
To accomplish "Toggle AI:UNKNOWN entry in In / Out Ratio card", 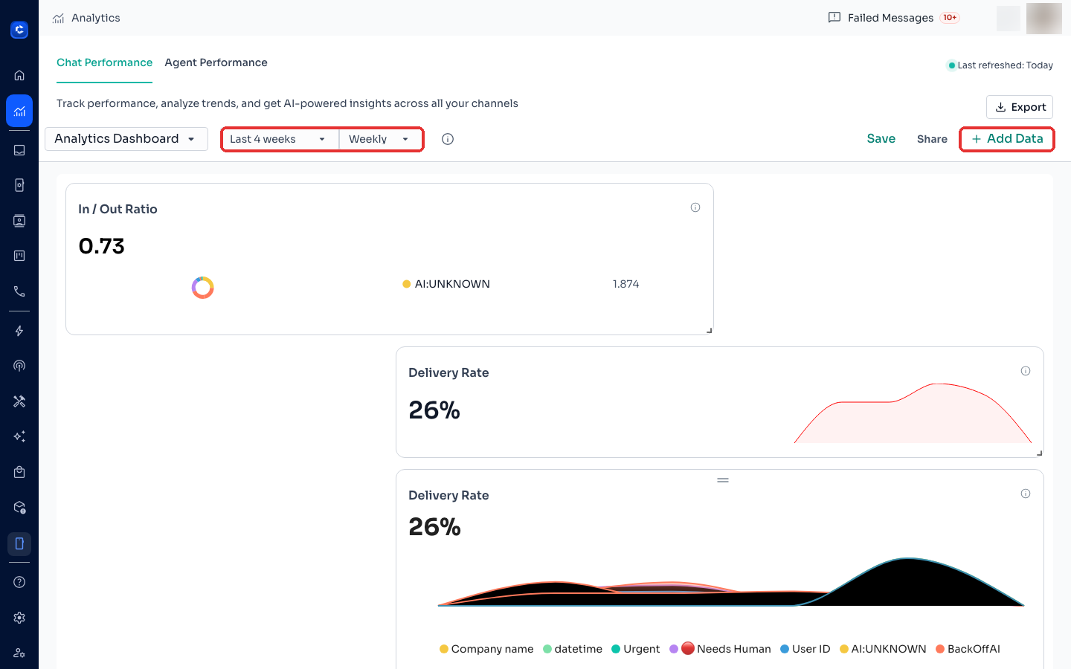I will click(446, 284).
